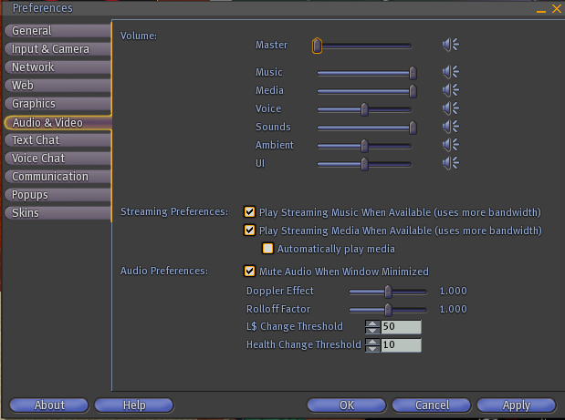Mute the Voice volume speaker icon

click(450, 108)
